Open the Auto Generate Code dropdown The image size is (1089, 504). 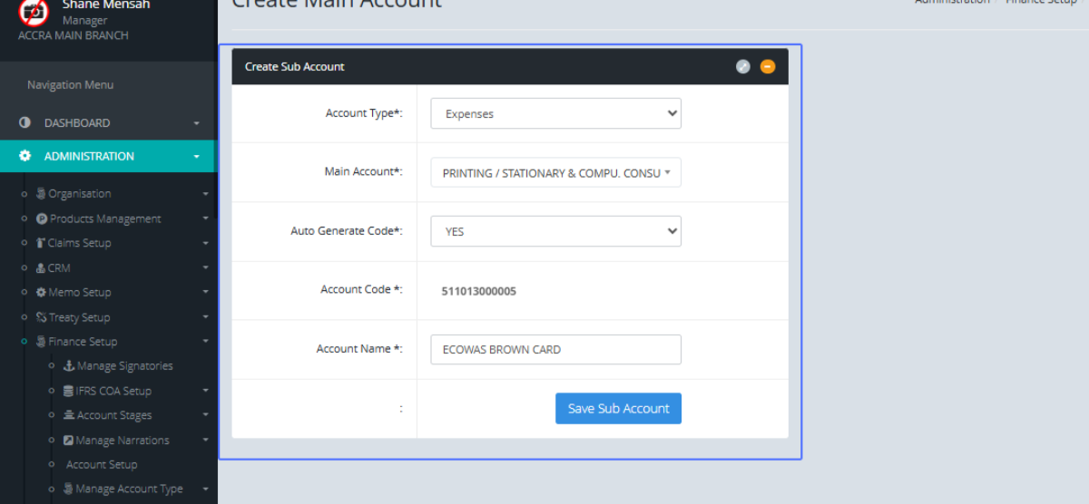click(555, 231)
